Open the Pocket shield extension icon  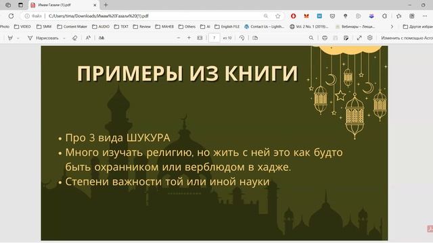pos(332,16)
